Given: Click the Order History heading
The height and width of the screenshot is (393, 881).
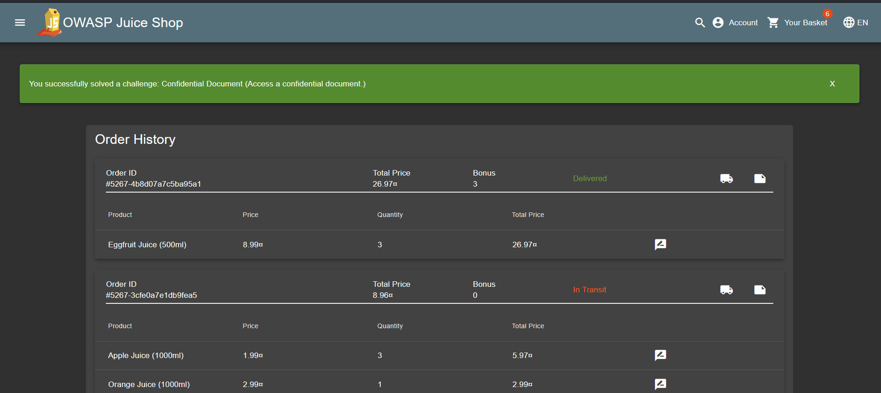Looking at the screenshot, I should (x=135, y=139).
